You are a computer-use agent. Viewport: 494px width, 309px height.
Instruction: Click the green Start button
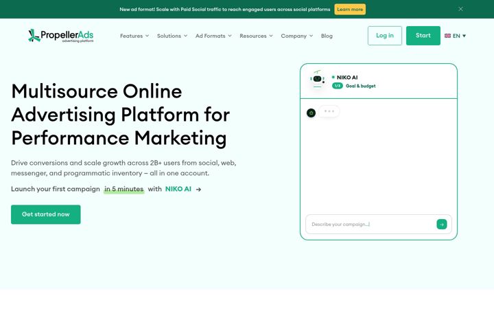coord(423,36)
